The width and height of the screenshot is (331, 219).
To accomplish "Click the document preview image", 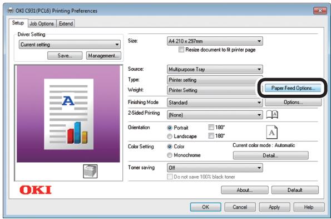I will coord(68,114).
